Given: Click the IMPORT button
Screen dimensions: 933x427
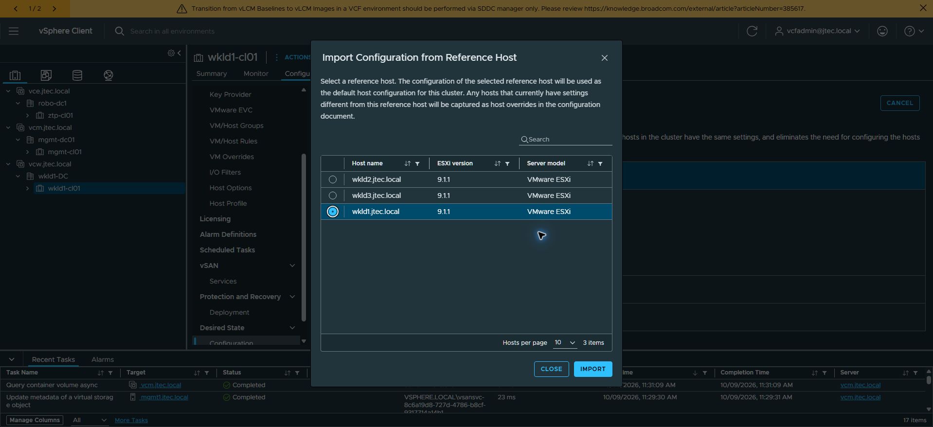Looking at the screenshot, I should (593, 369).
